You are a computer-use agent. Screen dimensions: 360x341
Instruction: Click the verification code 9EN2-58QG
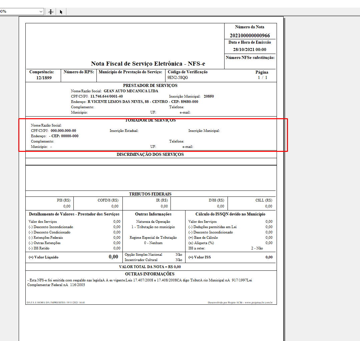click(177, 78)
